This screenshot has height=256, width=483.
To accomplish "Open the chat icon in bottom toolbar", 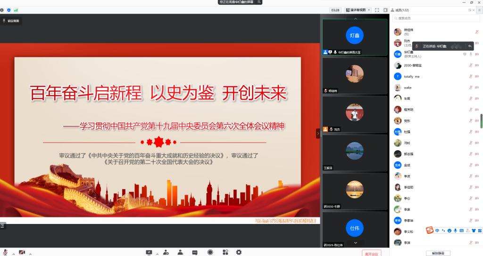I will [x=194, y=253].
